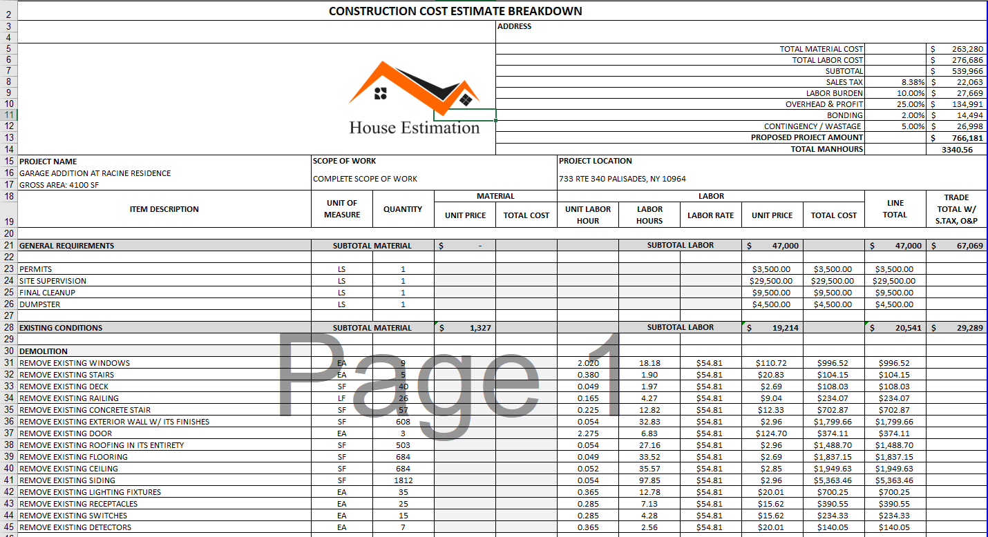The width and height of the screenshot is (988, 537).
Task: Click row header 31 to select the row
Action: pyautogui.click(x=8, y=363)
